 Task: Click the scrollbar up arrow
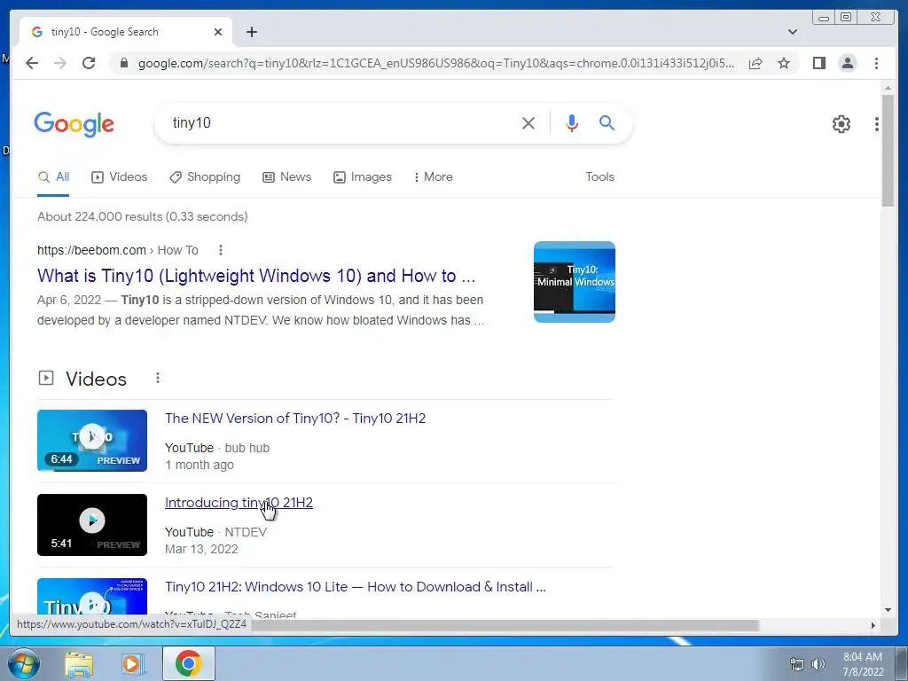click(x=888, y=88)
